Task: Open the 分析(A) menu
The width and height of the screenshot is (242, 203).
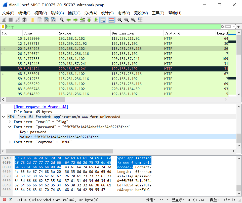Action: 91,13
